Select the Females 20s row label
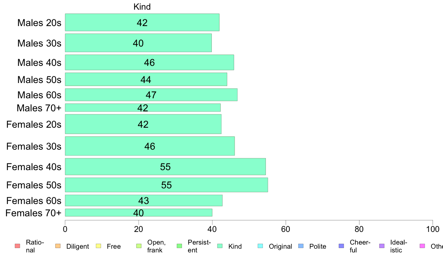The image size is (443, 274). tap(34, 124)
